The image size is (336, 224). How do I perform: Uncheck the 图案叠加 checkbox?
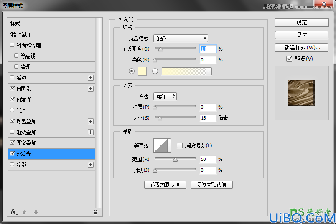[x=12, y=143]
